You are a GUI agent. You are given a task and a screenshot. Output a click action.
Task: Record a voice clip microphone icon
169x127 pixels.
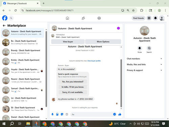pos(52,114)
